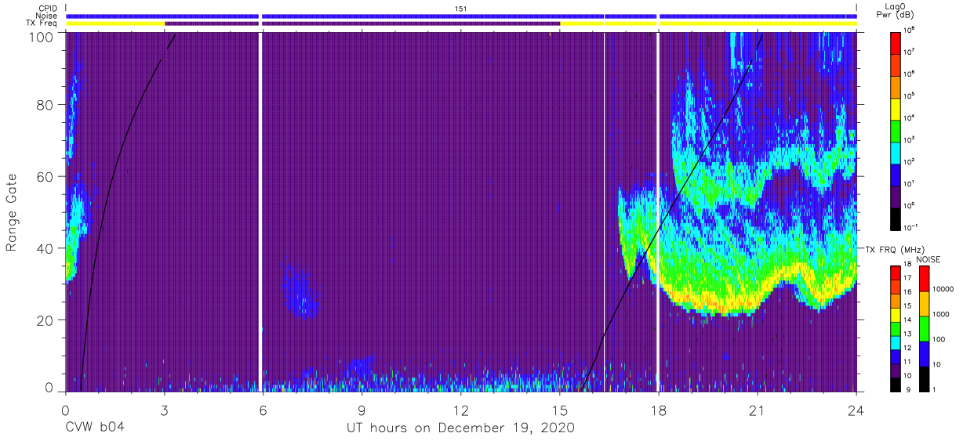The image size is (963, 444).
Task: Click the NOISE legend title
Action: tap(928, 259)
